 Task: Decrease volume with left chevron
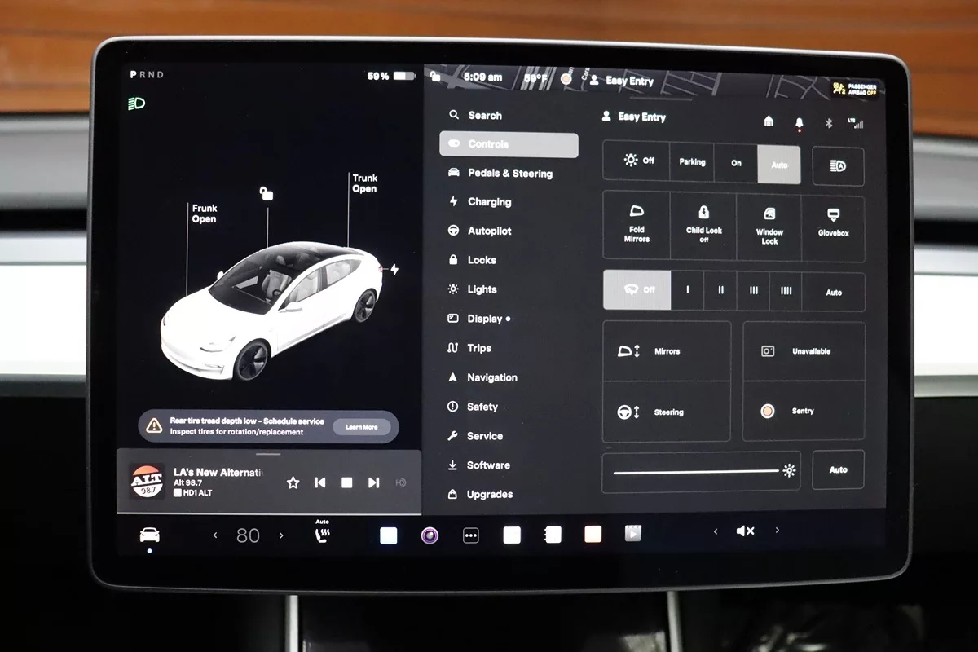(x=716, y=531)
